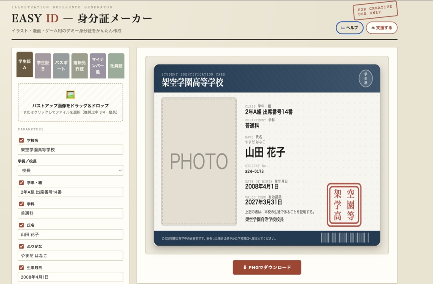Toggle the 氏名 checkbox

coord(21,225)
